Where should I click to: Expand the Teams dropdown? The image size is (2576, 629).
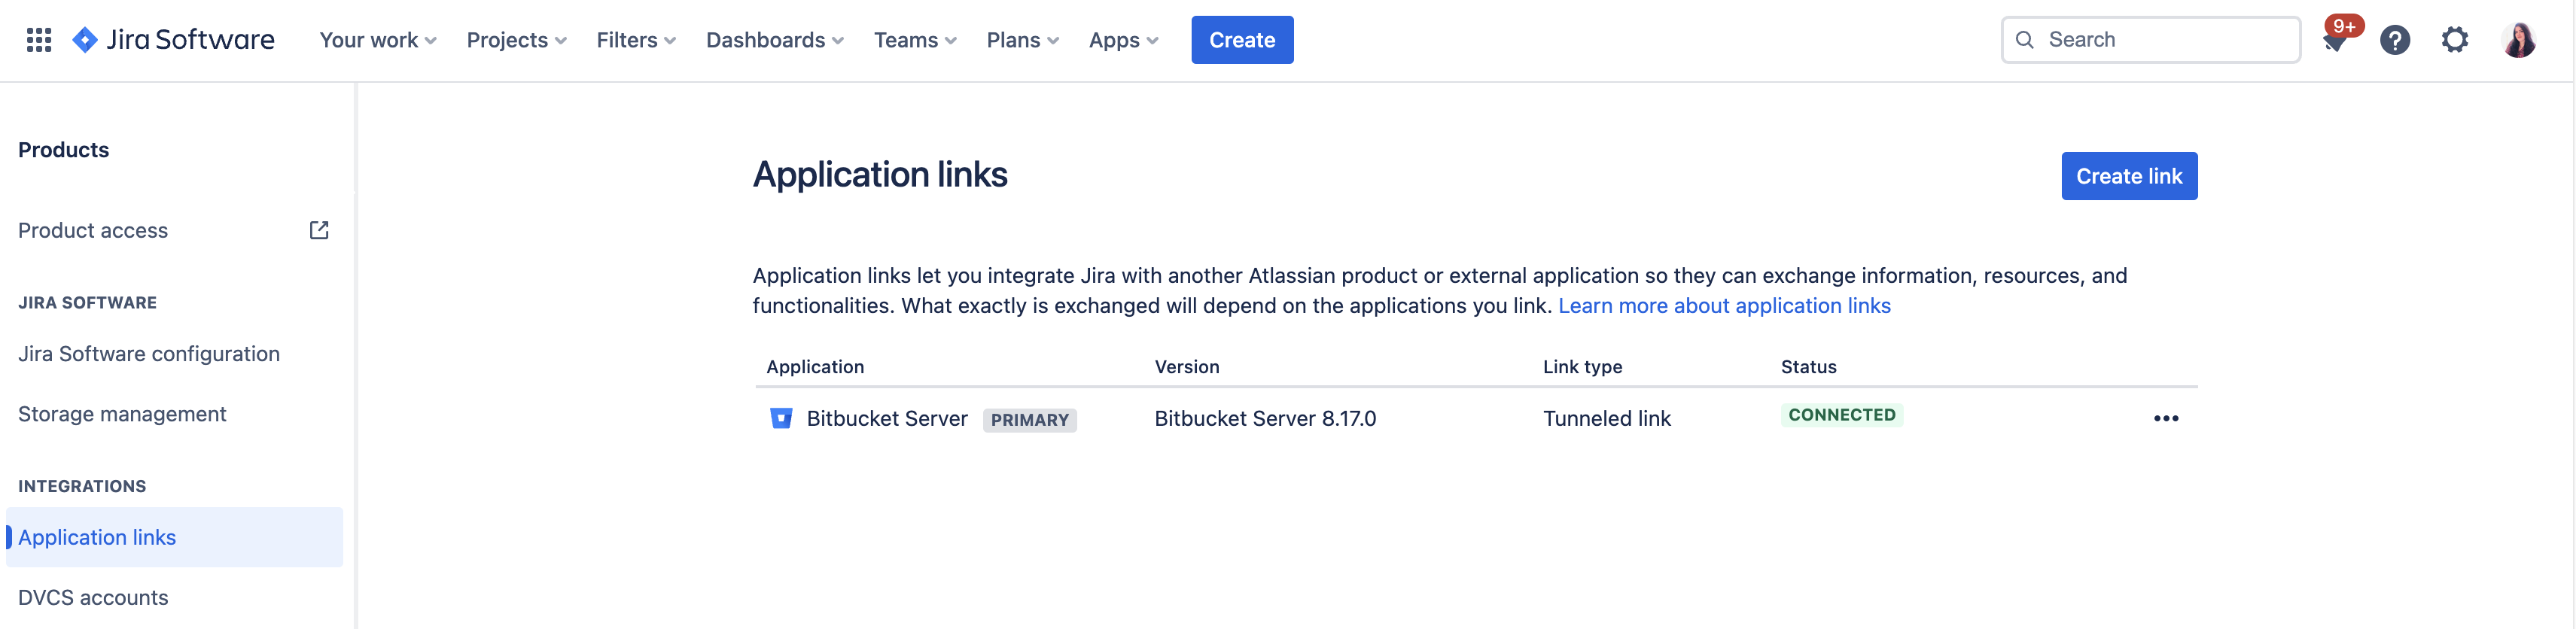click(915, 40)
